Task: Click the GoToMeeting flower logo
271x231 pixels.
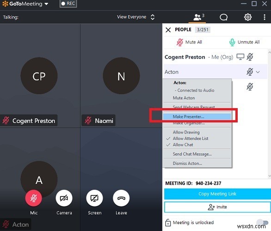Action: pyautogui.click(x=5, y=4)
